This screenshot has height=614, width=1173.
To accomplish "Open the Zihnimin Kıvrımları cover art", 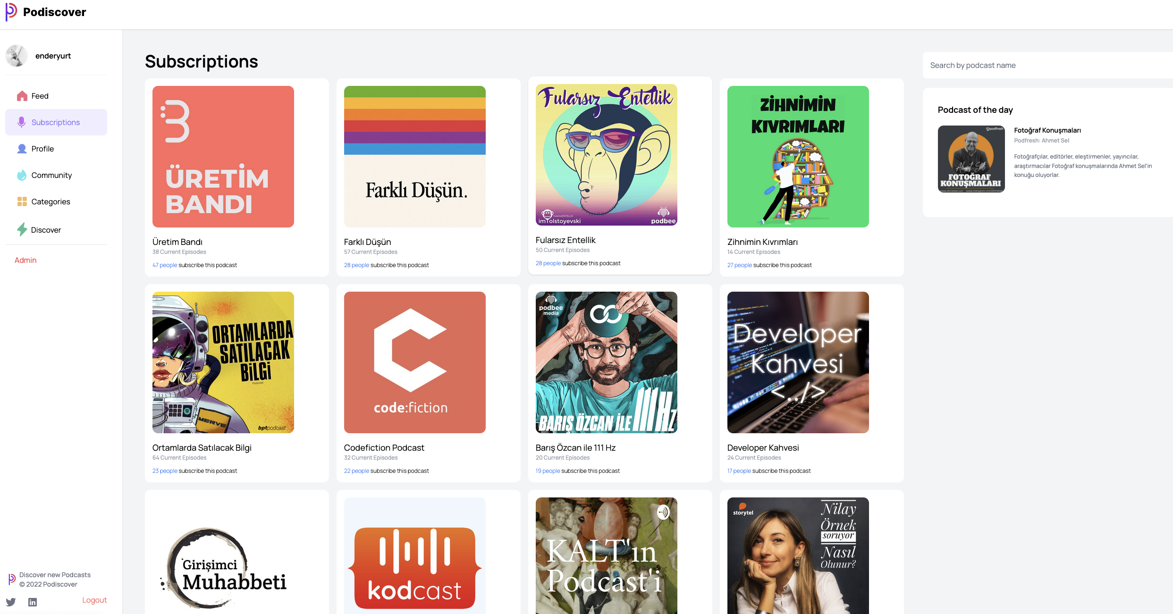I will [x=798, y=157].
